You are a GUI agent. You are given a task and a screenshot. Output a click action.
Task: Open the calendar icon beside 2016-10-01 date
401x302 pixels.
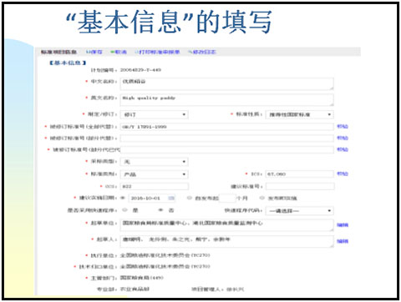(x=171, y=198)
